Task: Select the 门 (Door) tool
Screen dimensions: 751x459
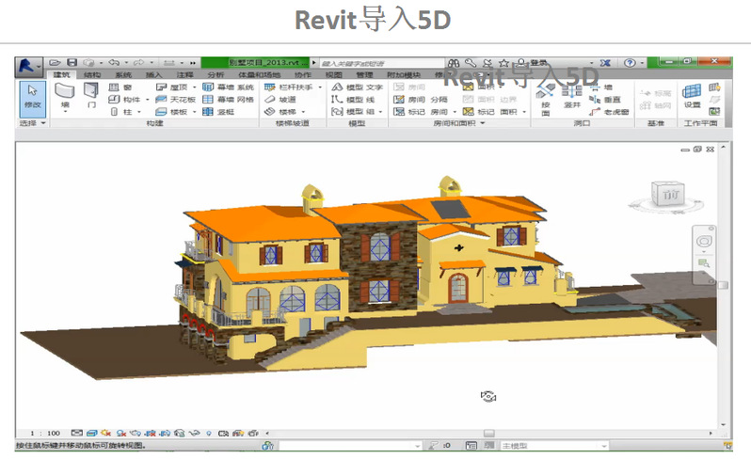Action: coord(91,96)
